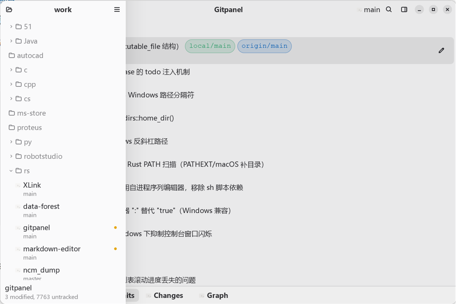Click the cpp folder icon
This screenshot has width=456, height=304.
[19, 84]
